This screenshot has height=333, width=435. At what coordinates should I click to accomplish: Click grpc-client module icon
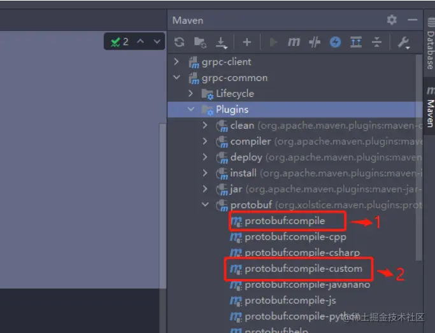pos(194,62)
